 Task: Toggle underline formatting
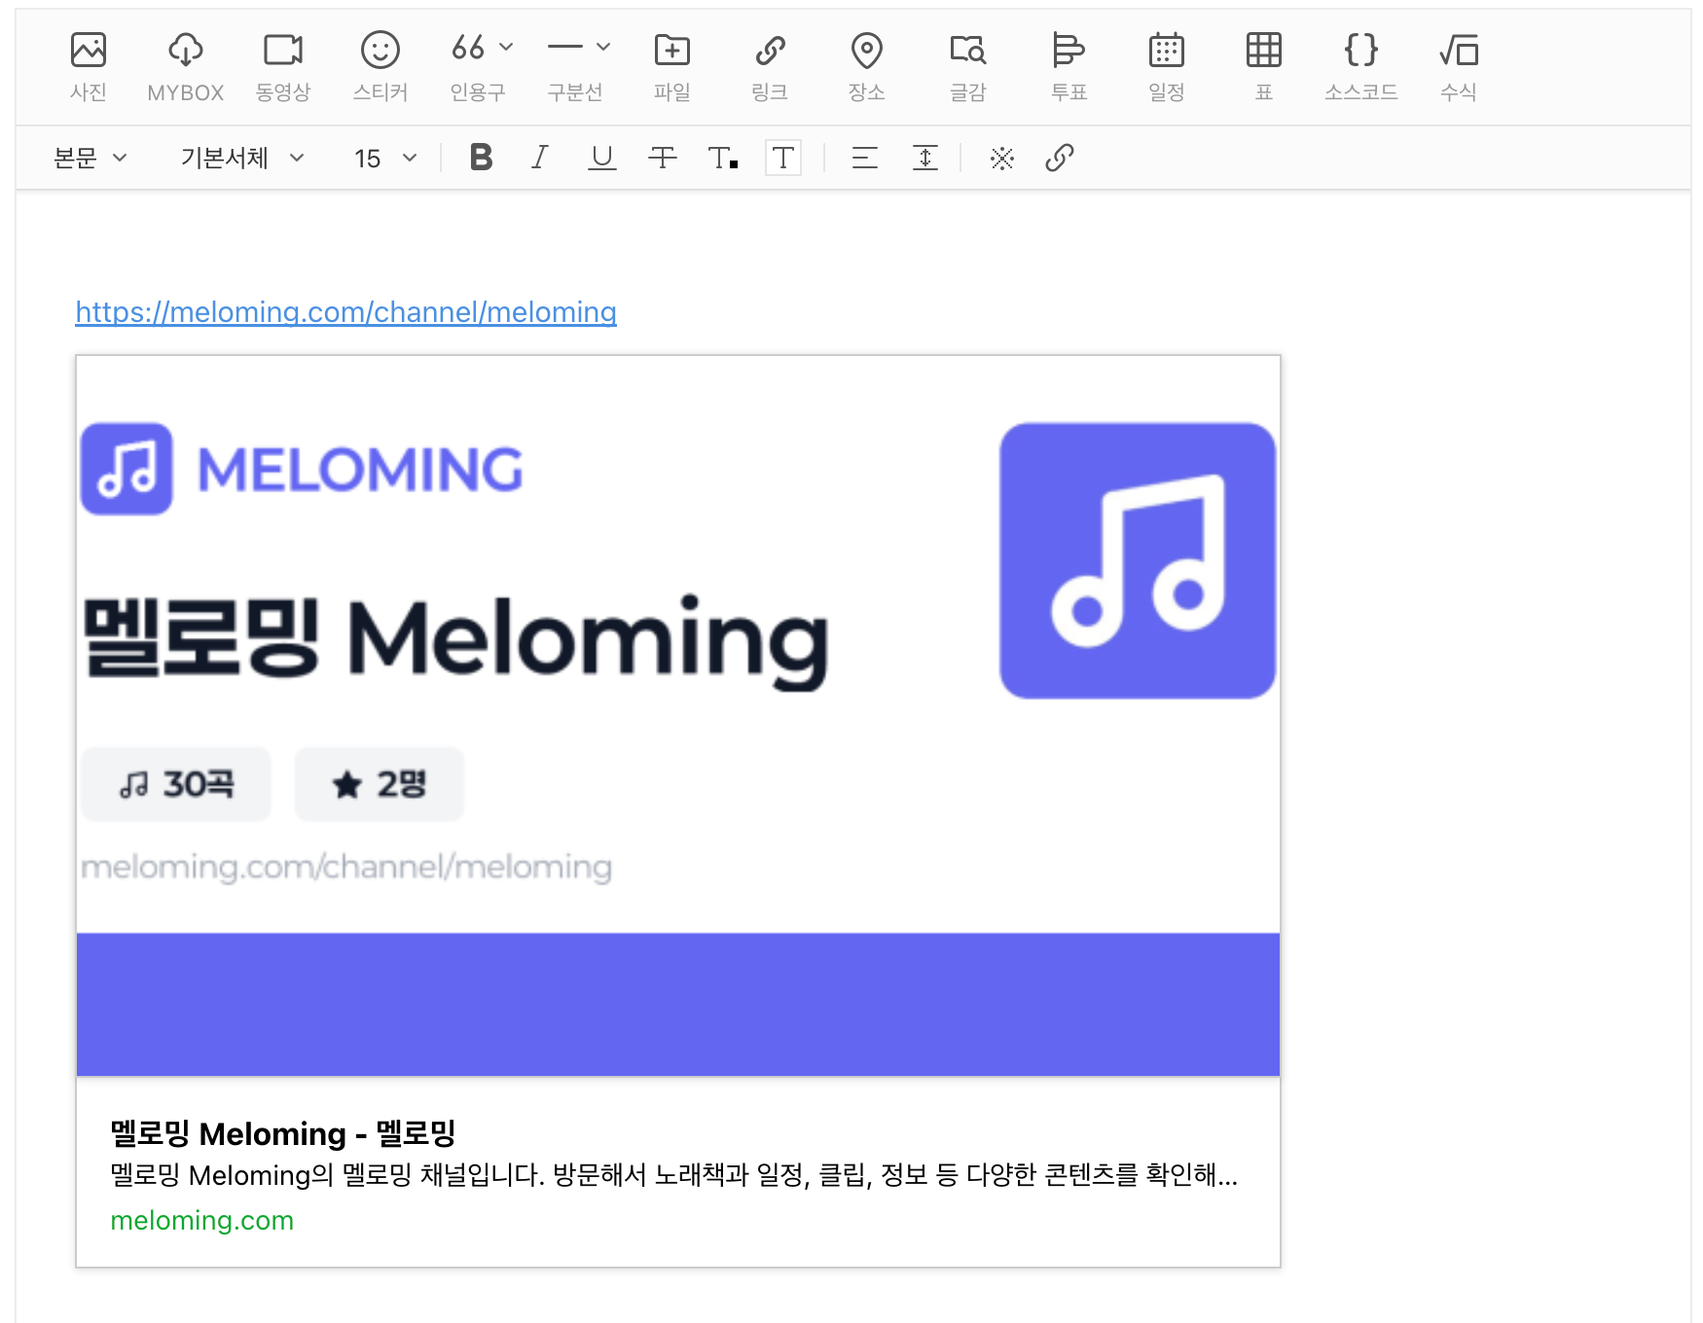point(602,158)
